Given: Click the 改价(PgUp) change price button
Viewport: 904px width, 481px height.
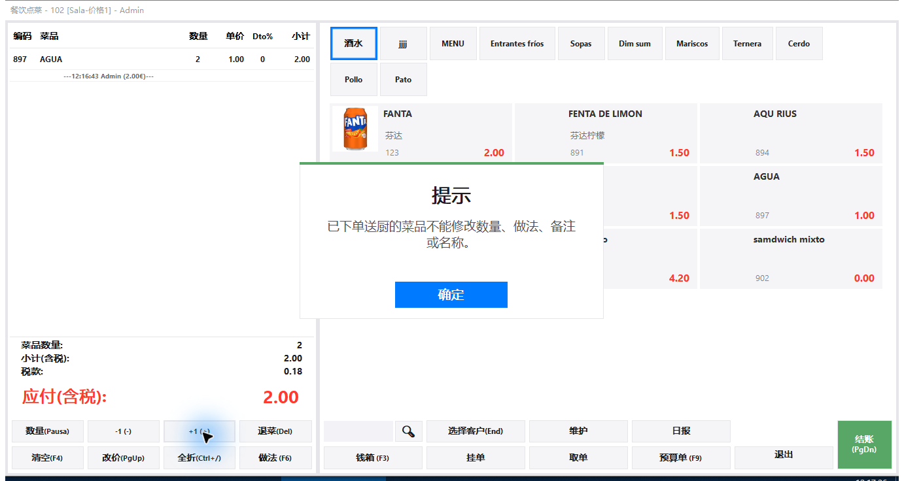Looking at the screenshot, I should [x=123, y=458].
